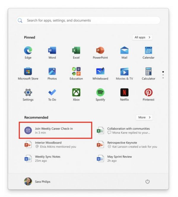
Task: Join the Weekly Career Check-in meeting
Action: (55, 130)
